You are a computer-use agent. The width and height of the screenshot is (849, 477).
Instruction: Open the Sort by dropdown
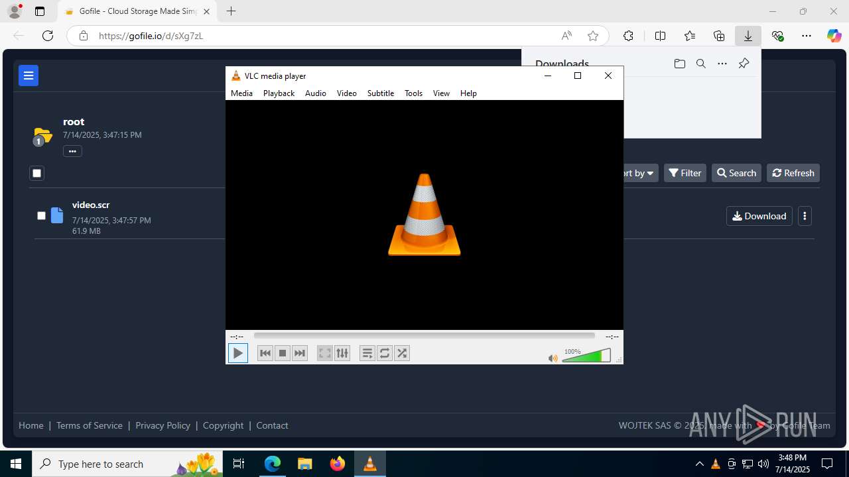(x=639, y=173)
